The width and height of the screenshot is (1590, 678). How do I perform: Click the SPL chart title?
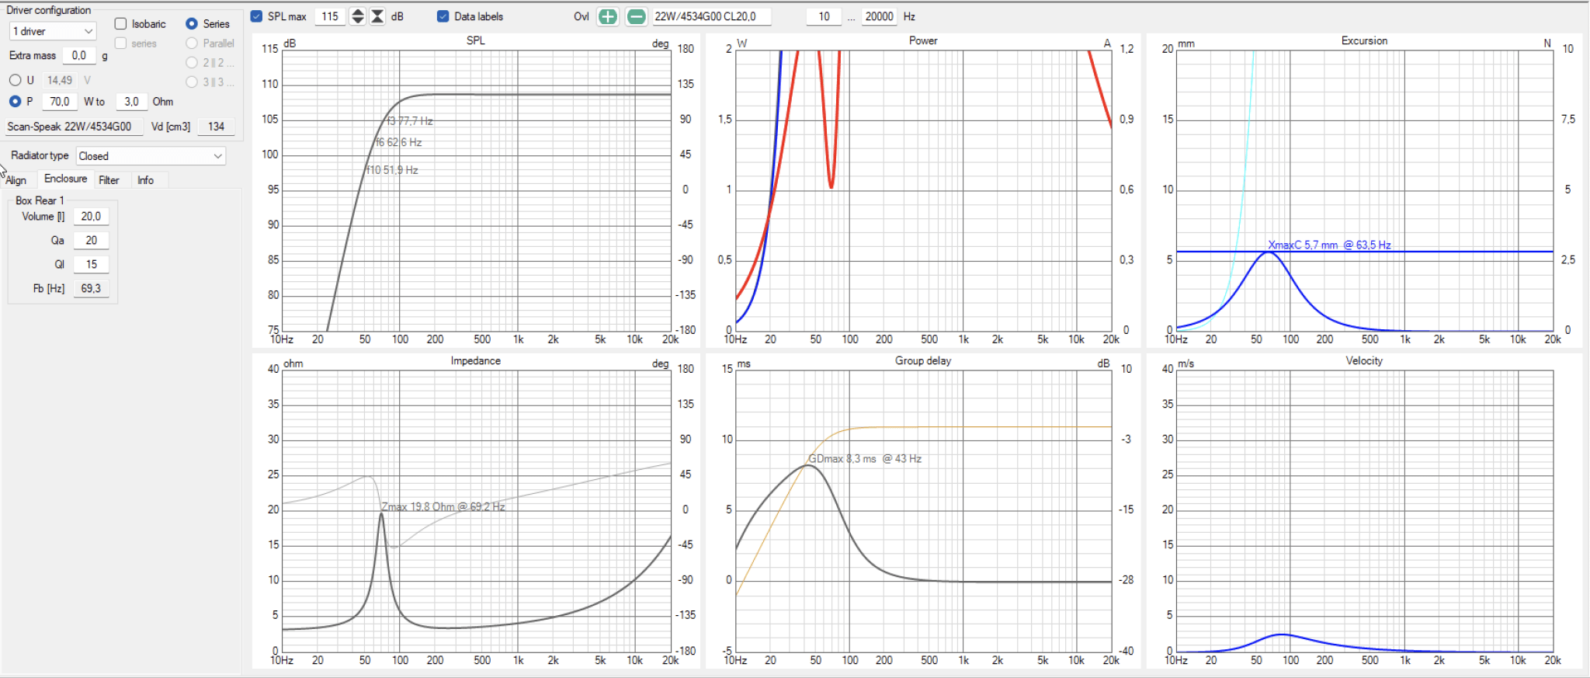(x=476, y=40)
